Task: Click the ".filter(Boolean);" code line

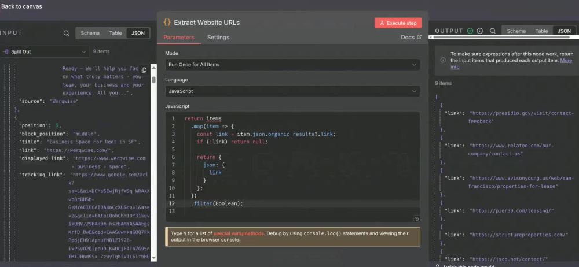Action: click(217, 203)
